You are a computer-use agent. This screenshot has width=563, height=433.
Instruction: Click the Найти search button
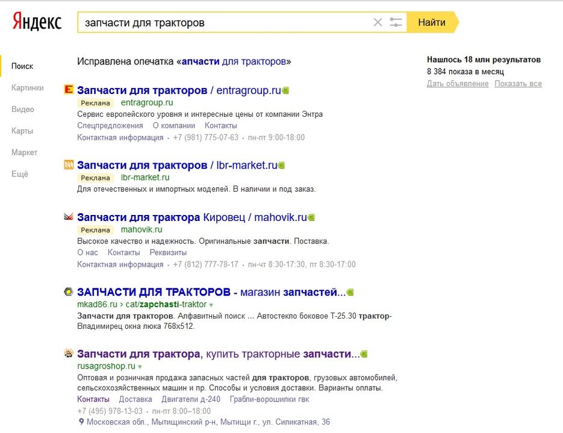432,22
